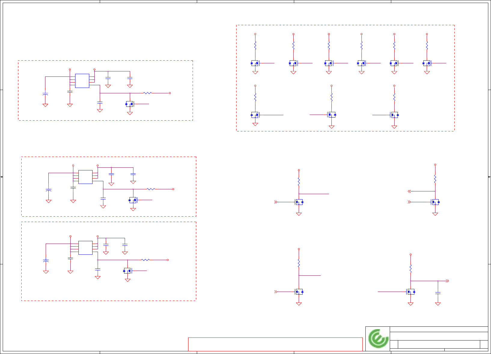The width and height of the screenshot is (491, 354).
Task: Select the last MOSFET in the top transistor row
Action: [x=427, y=63]
